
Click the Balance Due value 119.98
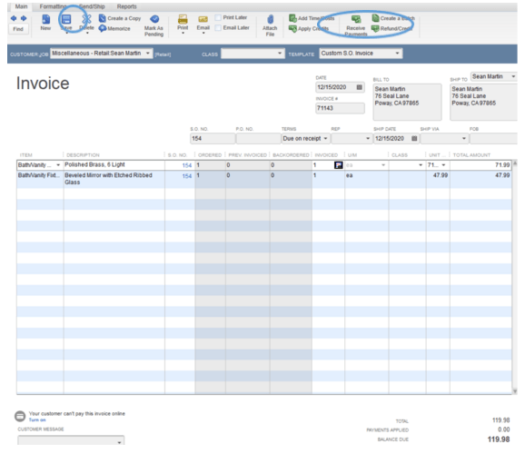click(499, 439)
